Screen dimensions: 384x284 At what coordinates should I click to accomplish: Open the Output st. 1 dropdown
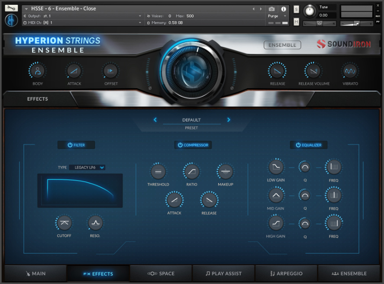pyautogui.click(x=82, y=16)
